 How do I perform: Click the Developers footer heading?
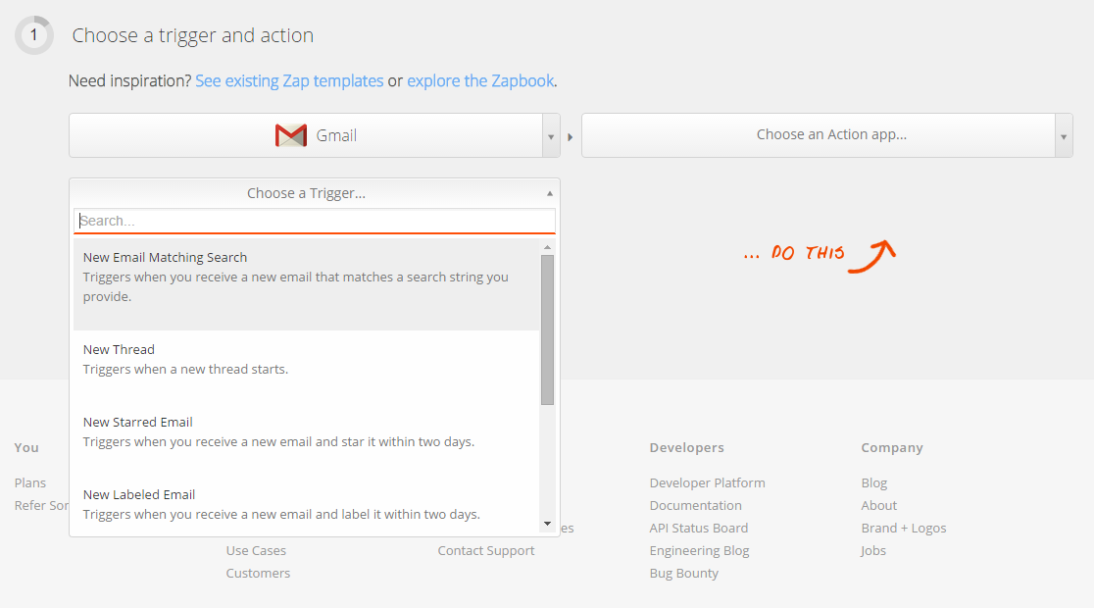(686, 447)
